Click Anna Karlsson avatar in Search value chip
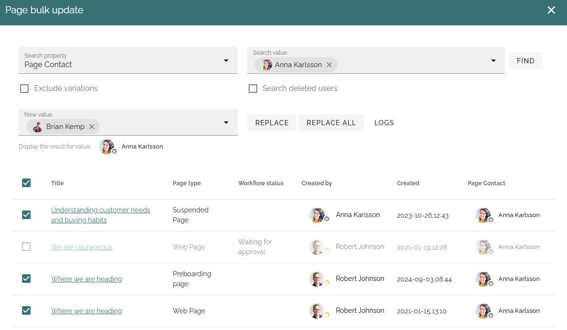This screenshot has width=567, height=330. tap(266, 65)
